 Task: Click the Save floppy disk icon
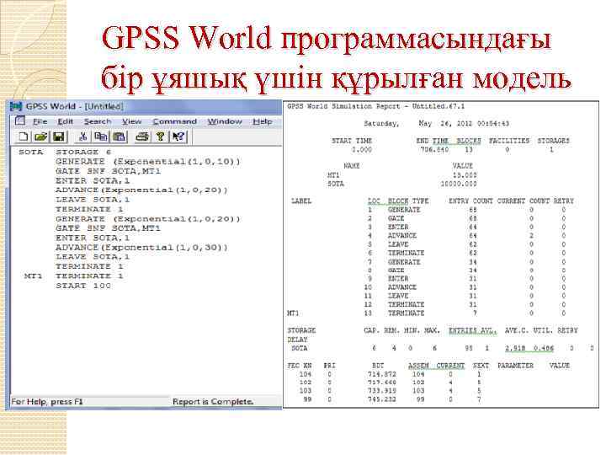tap(59, 136)
